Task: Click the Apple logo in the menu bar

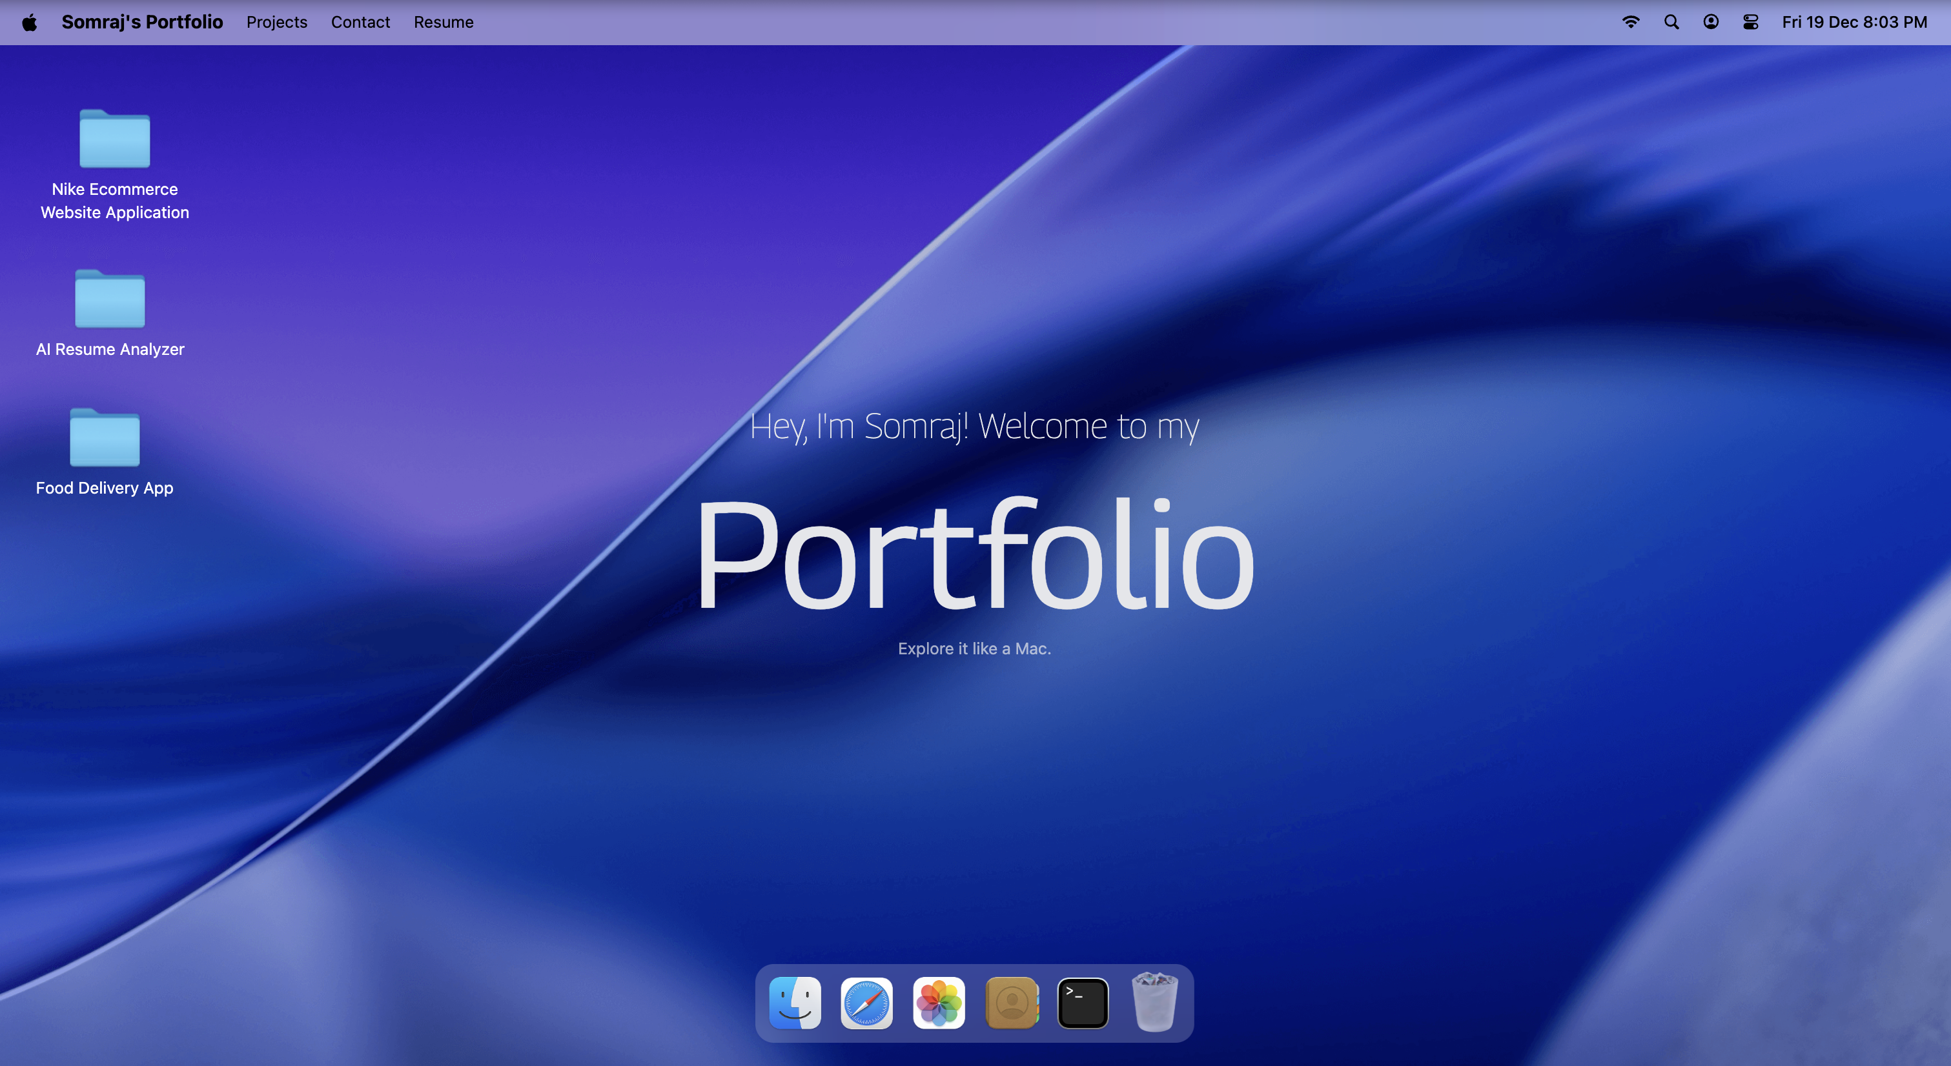Action: pyautogui.click(x=28, y=22)
